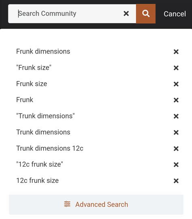Delete unquoted Trunk dimensions history entry

pos(176,132)
